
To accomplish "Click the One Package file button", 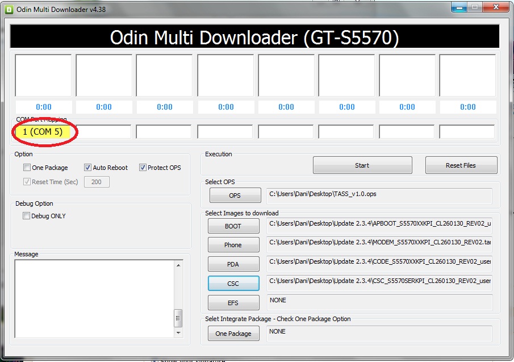I will [x=233, y=334].
